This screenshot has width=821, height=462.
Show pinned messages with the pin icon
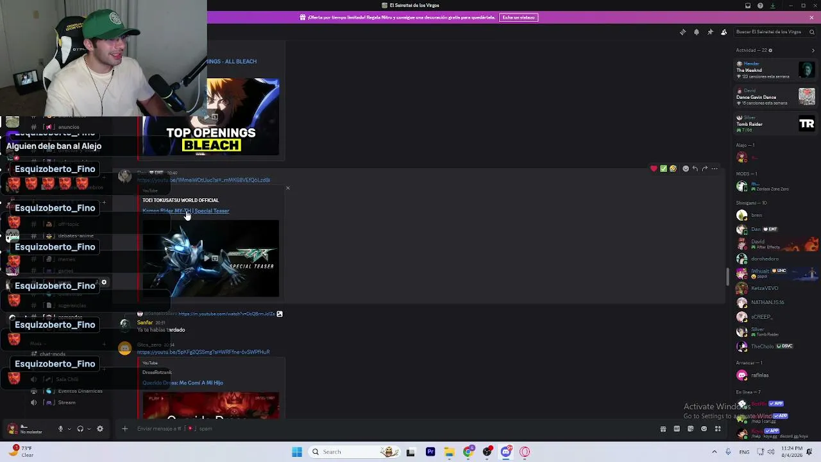(710, 32)
